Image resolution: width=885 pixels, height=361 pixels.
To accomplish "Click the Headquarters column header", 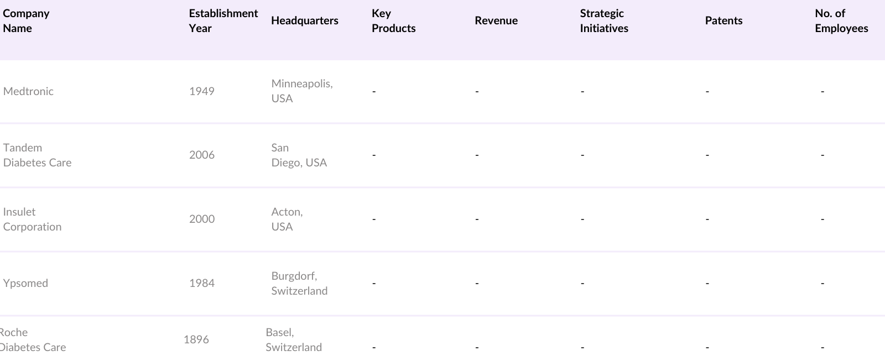I will coord(304,21).
